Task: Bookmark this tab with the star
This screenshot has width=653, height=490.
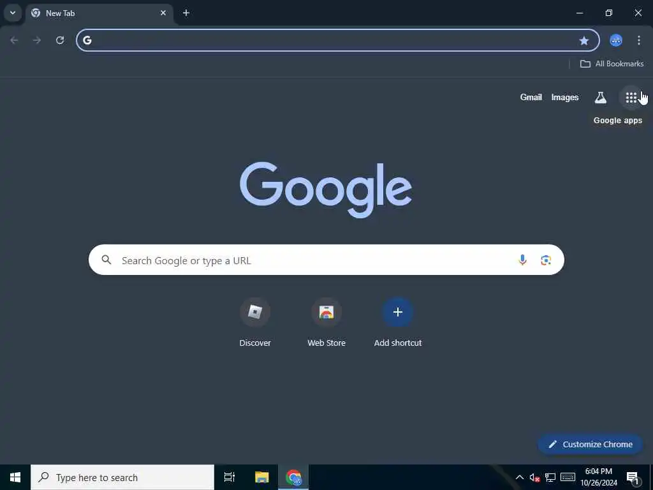Action: (584, 40)
